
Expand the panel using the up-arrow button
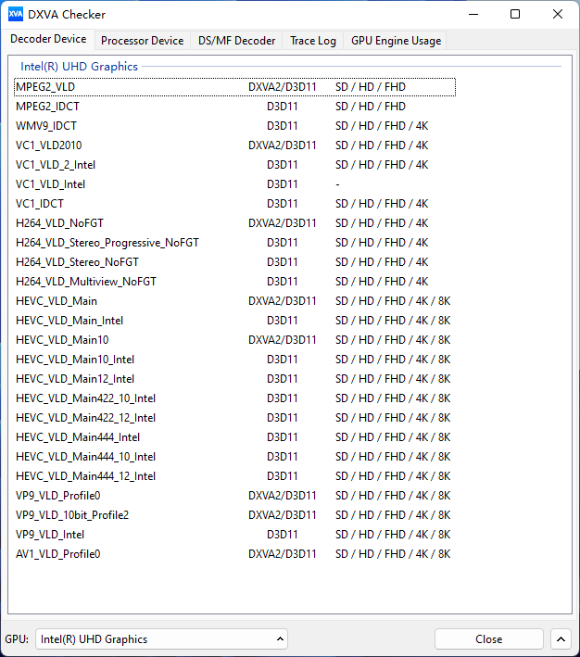[x=560, y=638]
